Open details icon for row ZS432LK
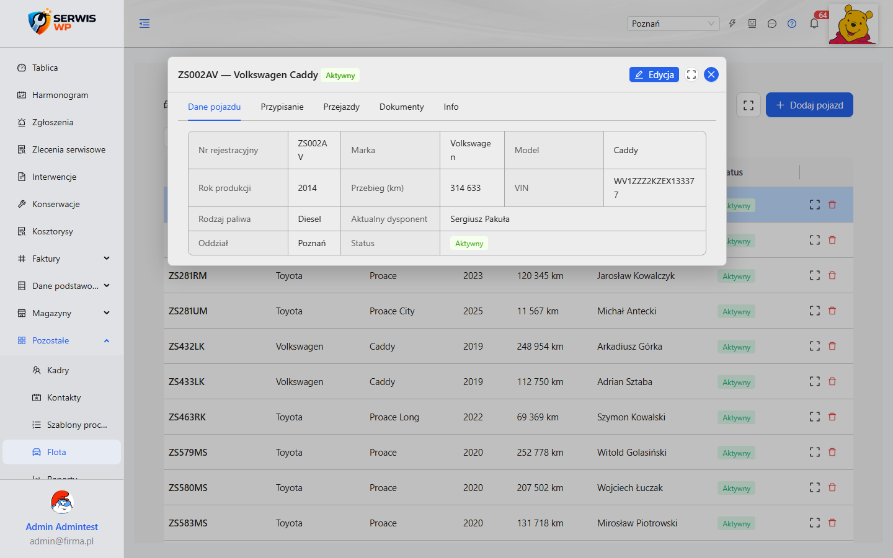The height and width of the screenshot is (558, 893). tap(815, 346)
